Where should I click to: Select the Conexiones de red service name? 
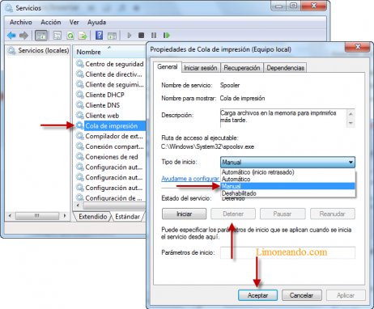[112, 157]
